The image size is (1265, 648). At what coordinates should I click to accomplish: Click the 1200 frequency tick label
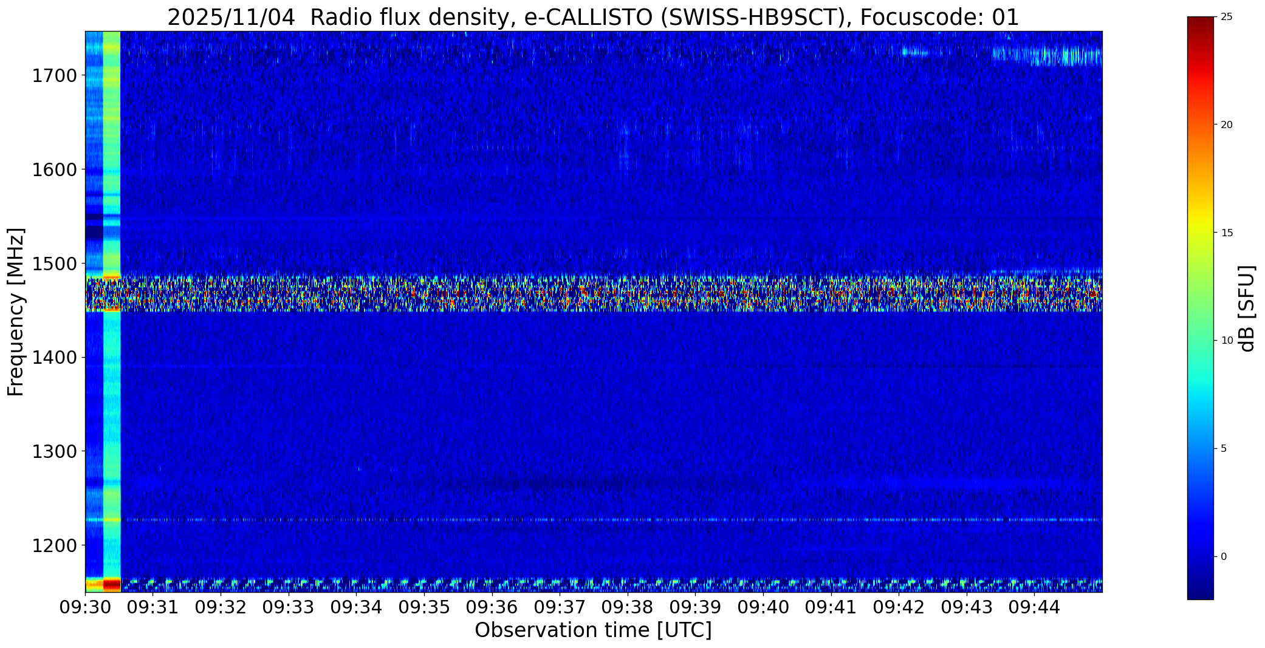[55, 545]
